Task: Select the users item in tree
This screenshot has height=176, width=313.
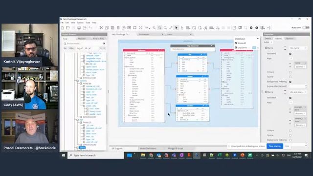Action: coord(82,148)
